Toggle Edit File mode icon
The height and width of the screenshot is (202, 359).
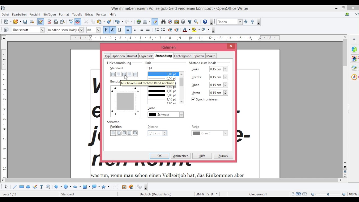point(41,22)
